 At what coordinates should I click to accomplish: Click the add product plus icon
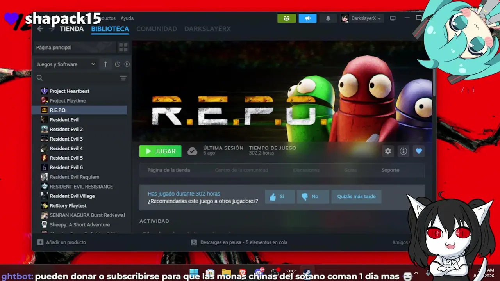[x=40, y=242]
